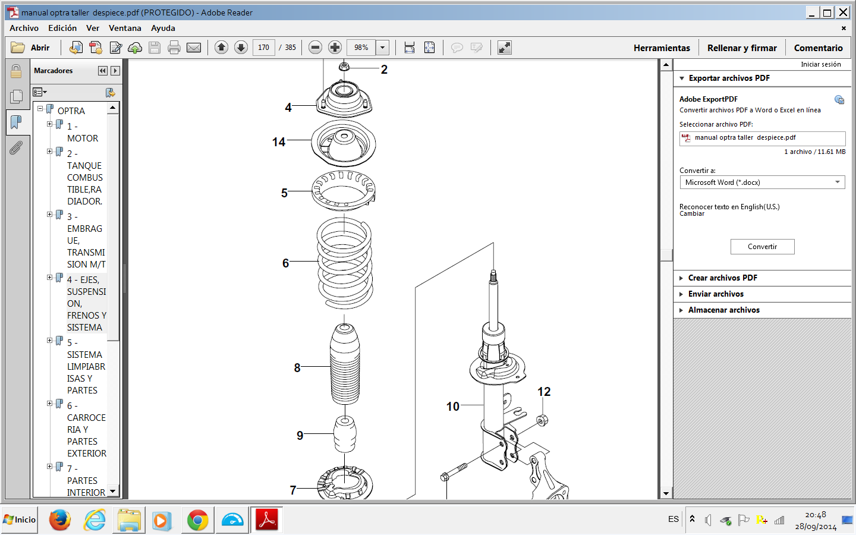This screenshot has width=856, height=535.
Task: Click the Convertir button
Action: coord(762,247)
